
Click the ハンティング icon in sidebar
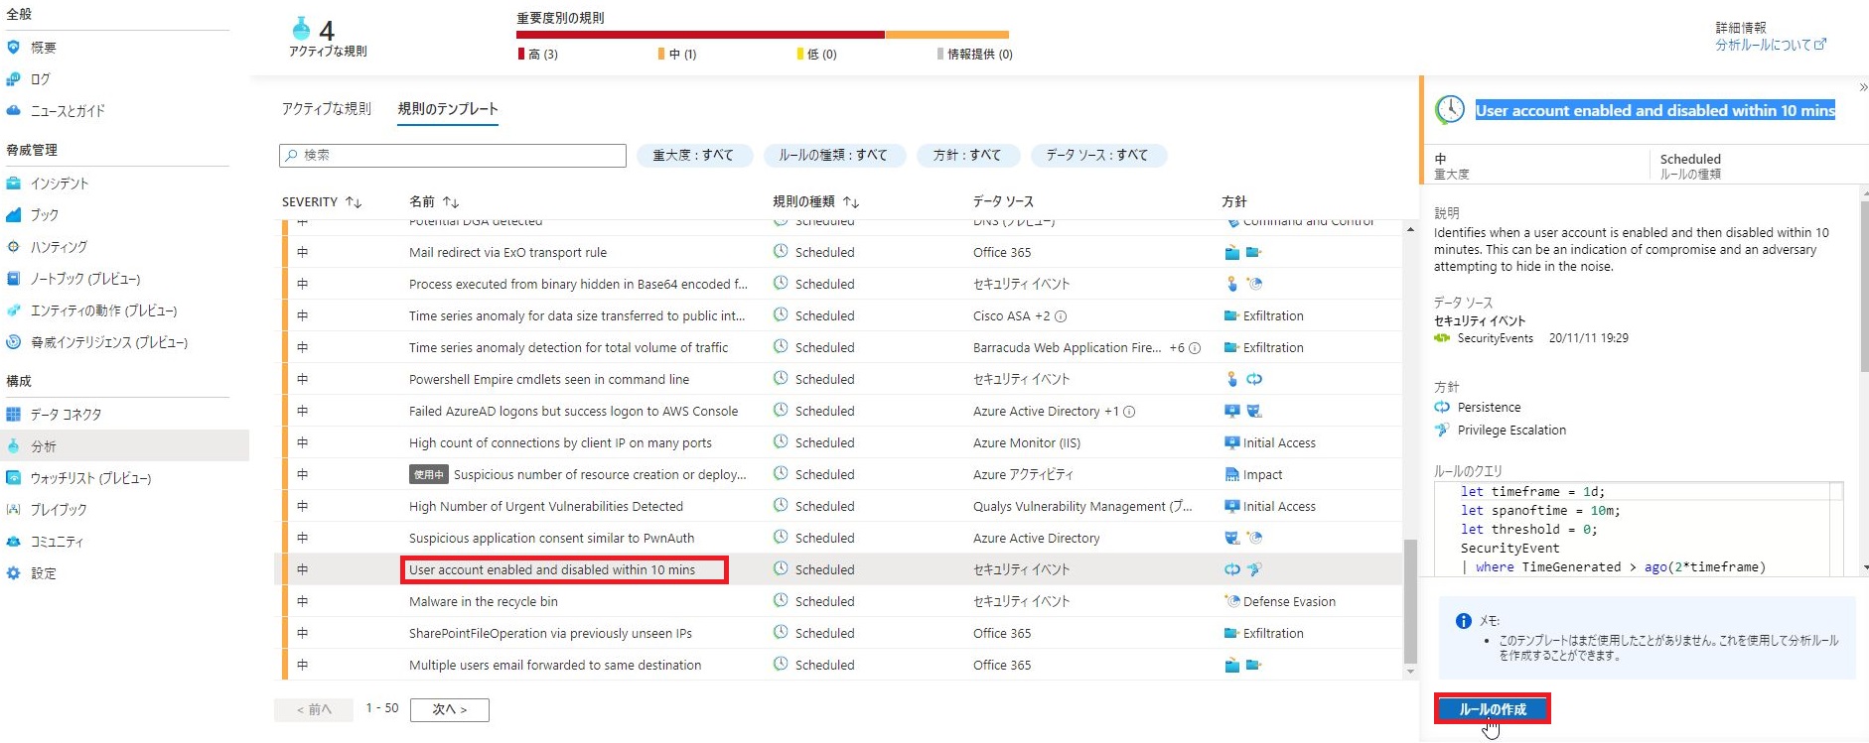[14, 247]
